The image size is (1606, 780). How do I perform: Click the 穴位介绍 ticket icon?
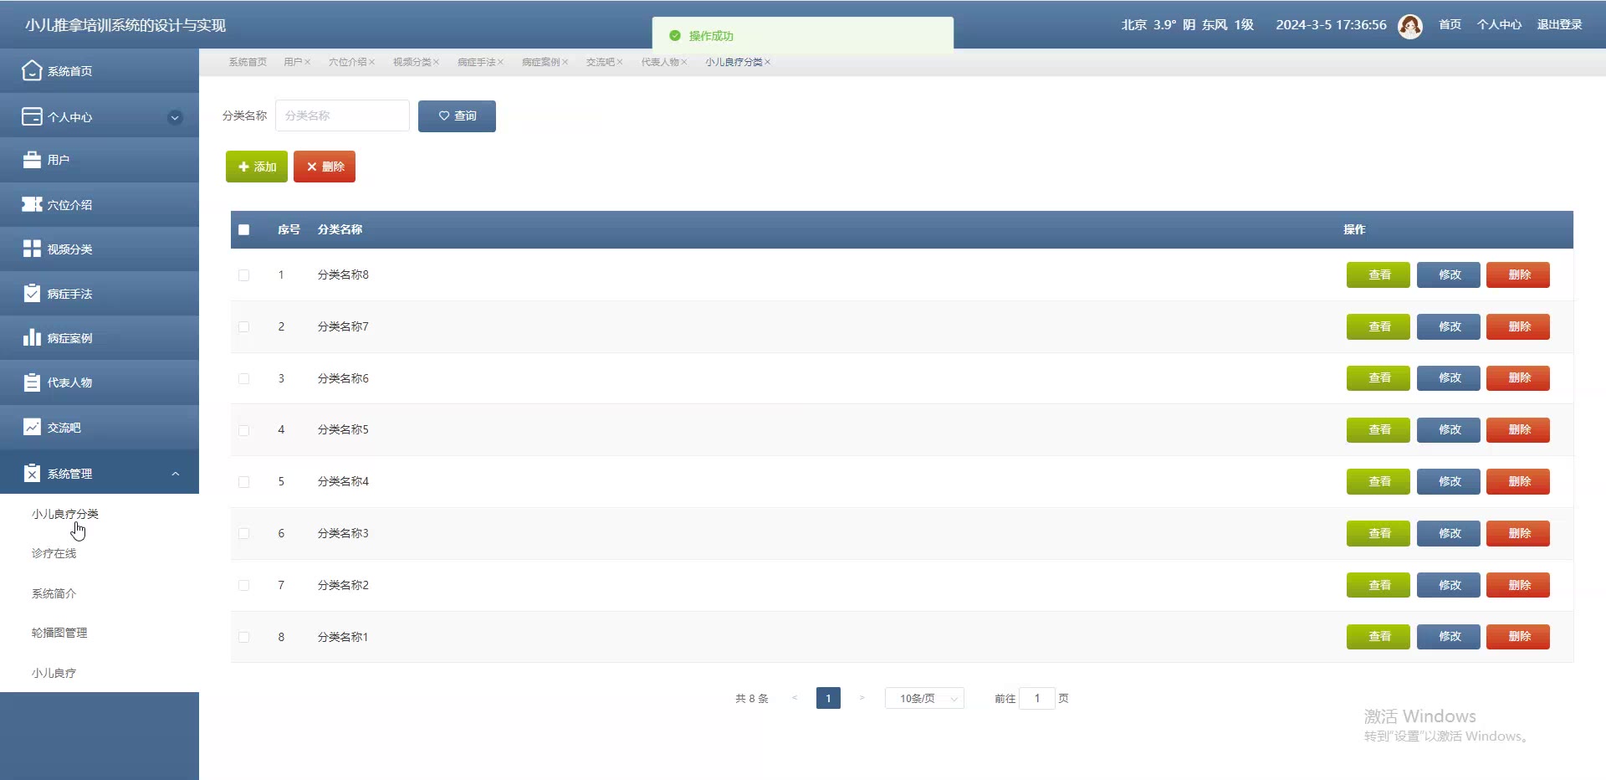click(x=32, y=204)
